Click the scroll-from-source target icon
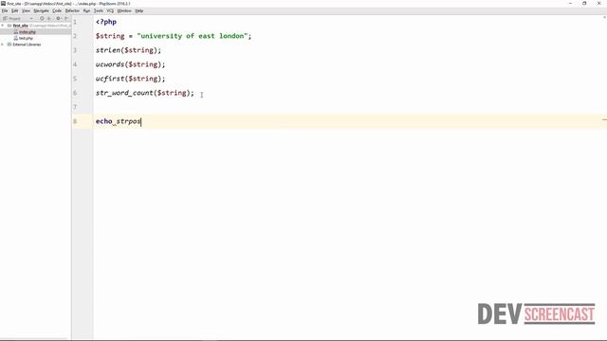The image size is (607, 341). [x=42, y=18]
